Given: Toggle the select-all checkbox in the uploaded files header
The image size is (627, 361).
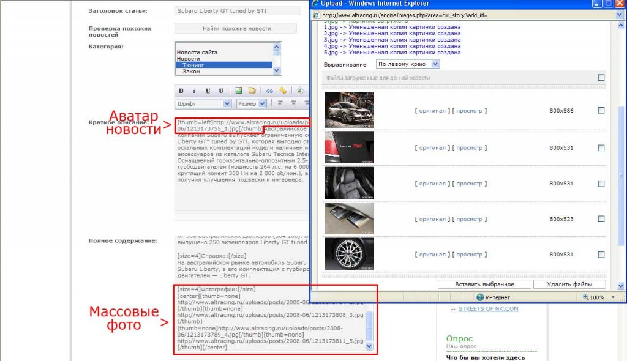Looking at the screenshot, I should 601,78.
